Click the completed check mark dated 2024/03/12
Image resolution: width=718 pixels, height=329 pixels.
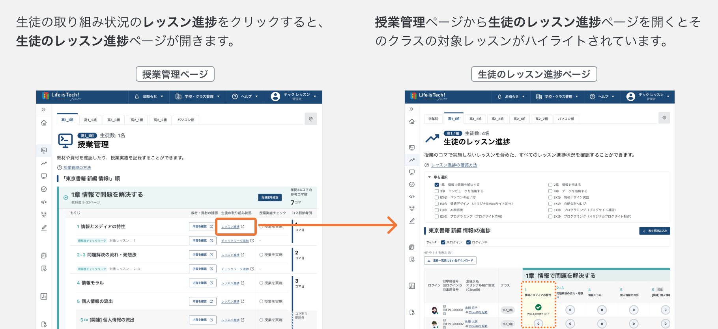point(538,307)
